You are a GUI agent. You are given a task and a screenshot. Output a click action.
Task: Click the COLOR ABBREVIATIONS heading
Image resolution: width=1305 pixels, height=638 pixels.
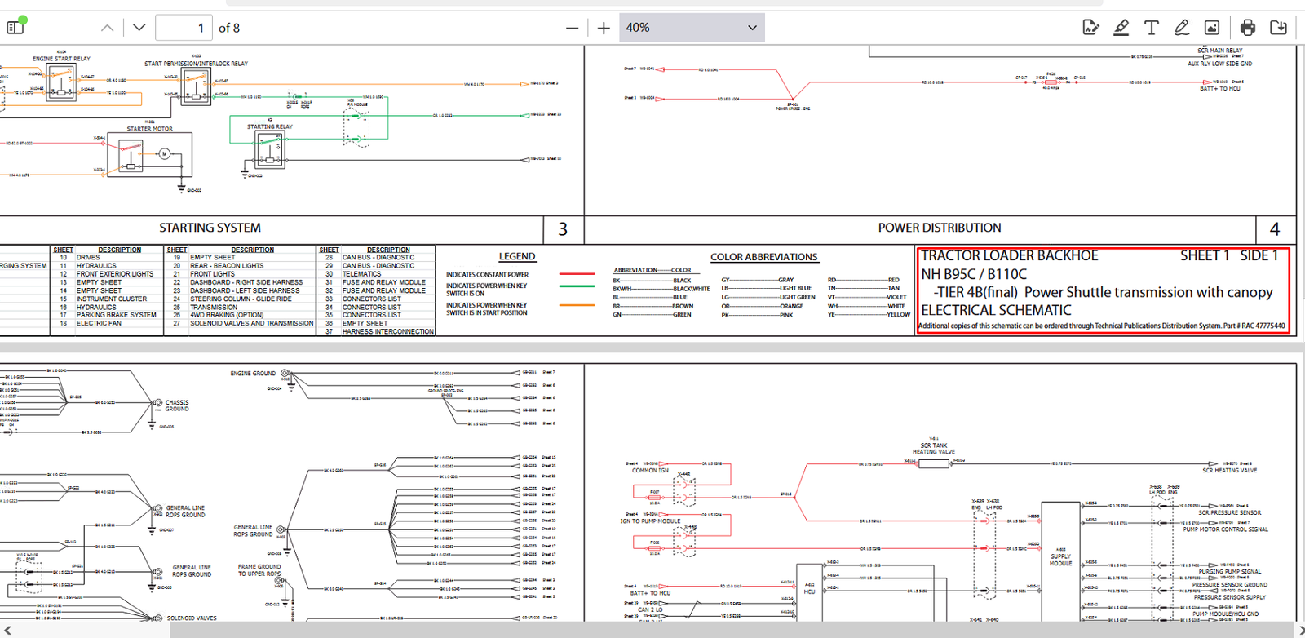[763, 257]
